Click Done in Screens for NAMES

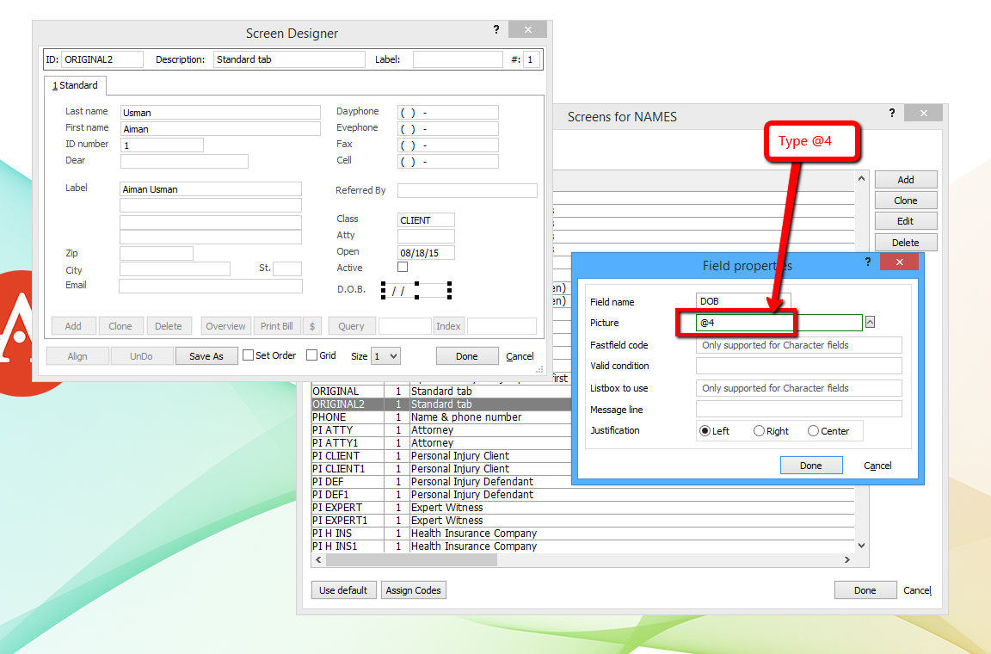(865, 590)
